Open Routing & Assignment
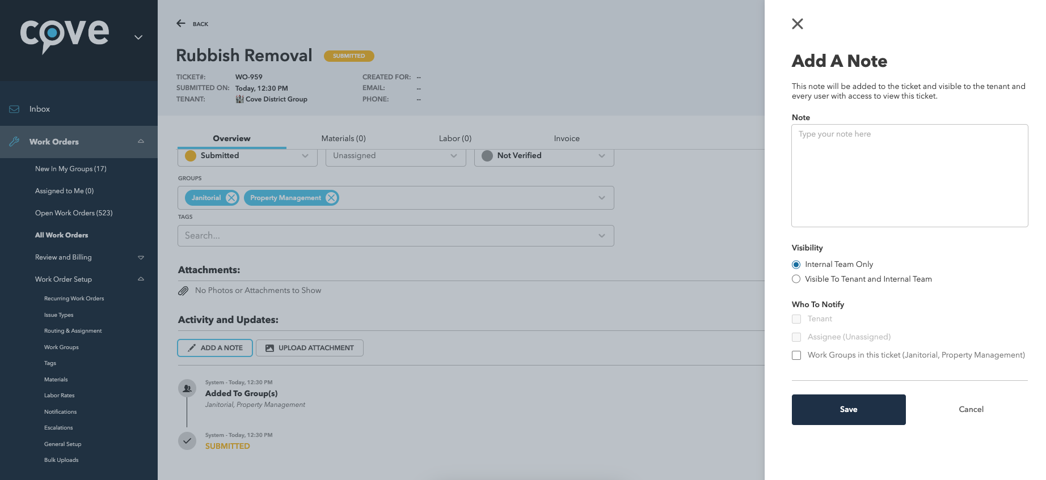Screen dimensions: 1046x480 73,331
